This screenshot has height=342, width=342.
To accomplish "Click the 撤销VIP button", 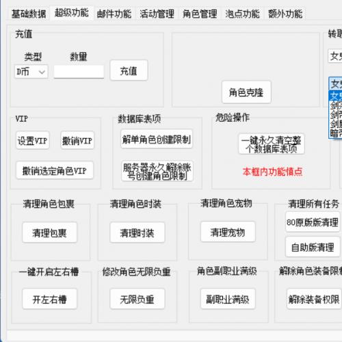I will [x=77, y=140].
